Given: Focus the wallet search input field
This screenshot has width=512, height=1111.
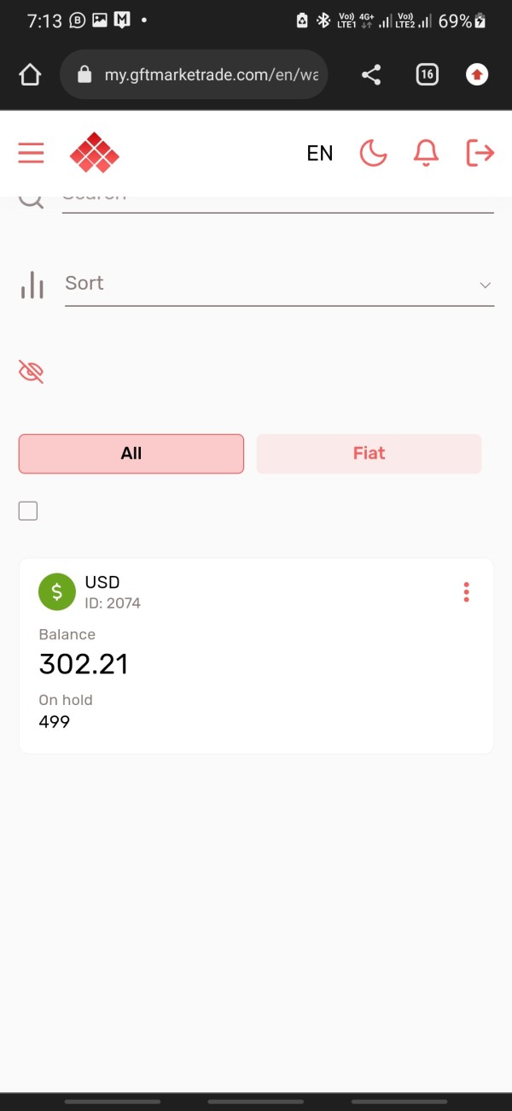Looking at the screenshot, I should [277, 203].
